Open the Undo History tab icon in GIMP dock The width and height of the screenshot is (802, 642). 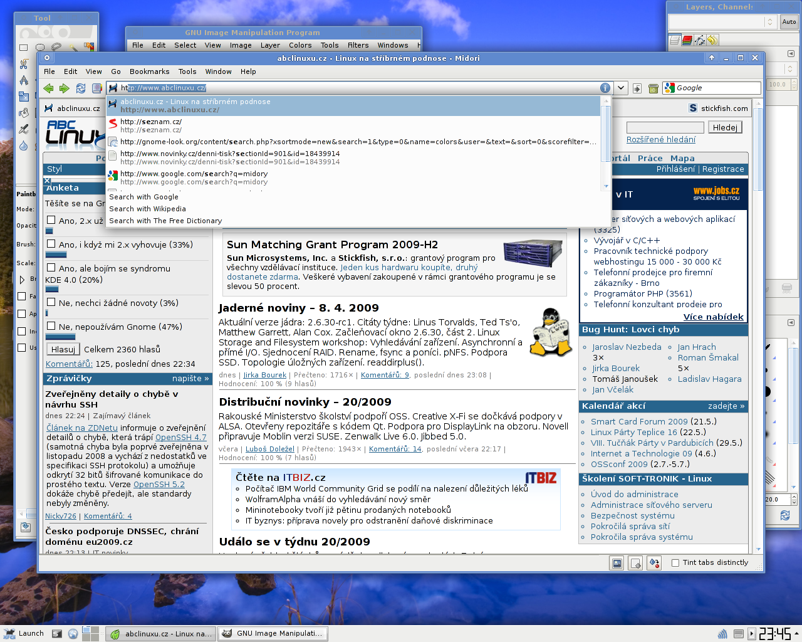click(712, 40)
